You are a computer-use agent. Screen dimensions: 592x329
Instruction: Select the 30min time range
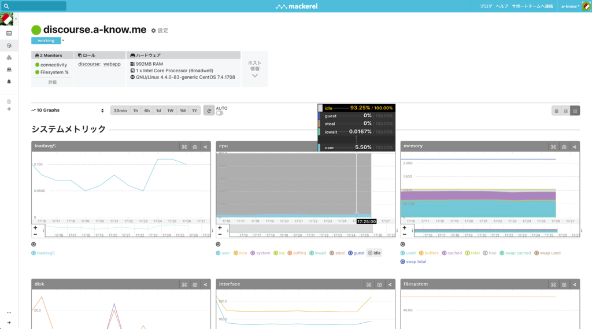coord(120,110)
